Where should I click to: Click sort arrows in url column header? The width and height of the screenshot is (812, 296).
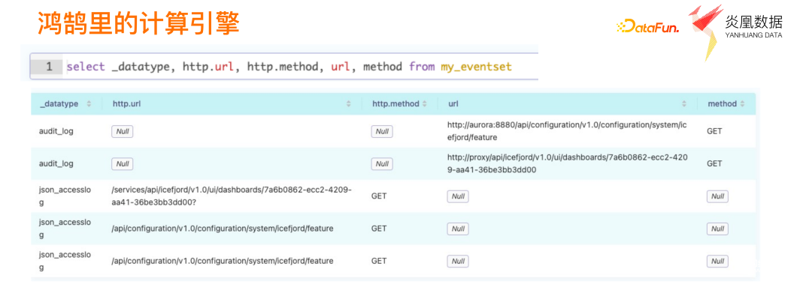click(x=684, y=104)
